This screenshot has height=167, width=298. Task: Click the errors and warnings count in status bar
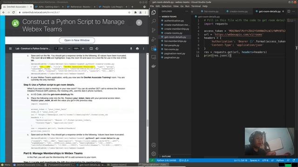coord(184,161)
